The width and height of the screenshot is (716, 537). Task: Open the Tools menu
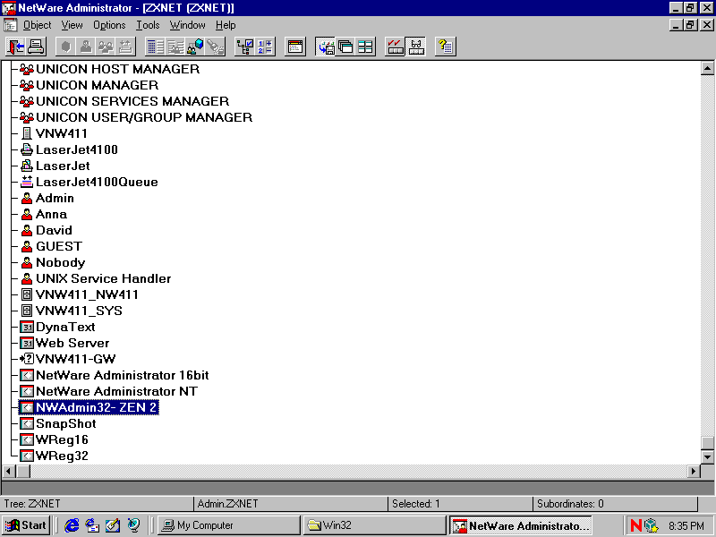click(x=148, y=25)
